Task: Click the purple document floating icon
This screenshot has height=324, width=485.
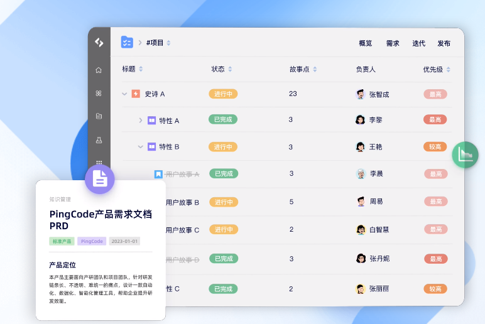Action: click(x=100, y=179)
